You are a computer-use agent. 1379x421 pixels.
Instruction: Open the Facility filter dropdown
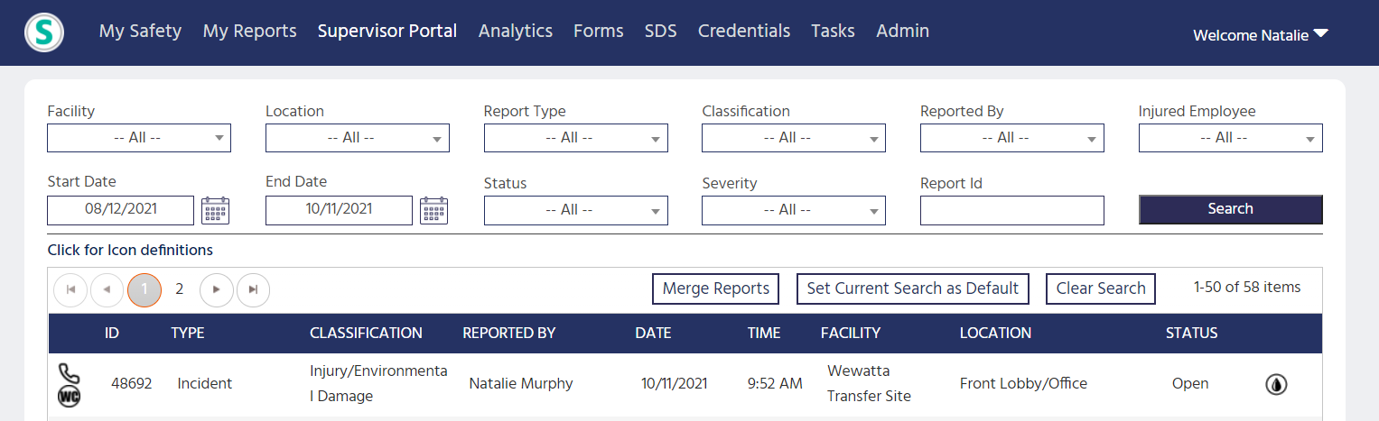pyautogui.click(x=139, y=138)
